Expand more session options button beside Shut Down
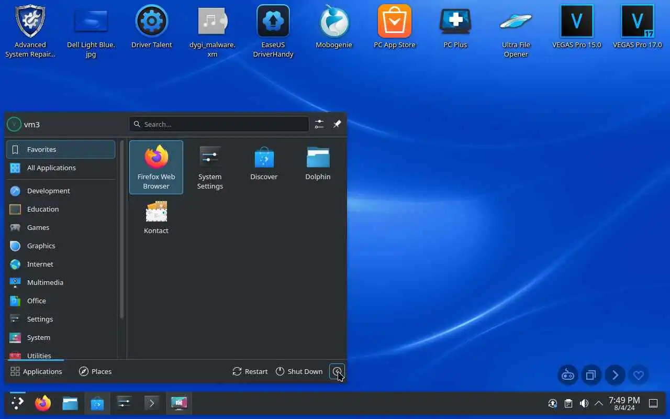Image resolution: width=670 pixels, height=419 pixels. point(337,371)
